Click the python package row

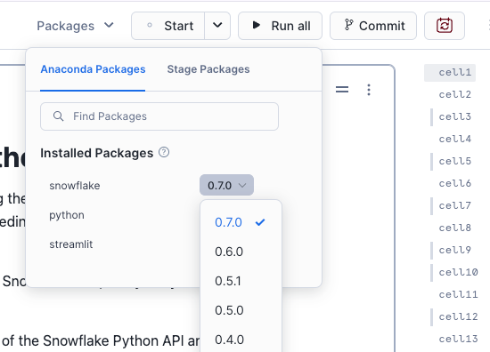[x=67, y=215]
